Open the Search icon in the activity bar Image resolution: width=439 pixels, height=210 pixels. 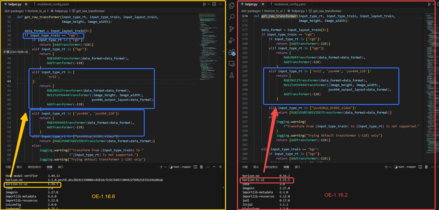click(232, 17)
